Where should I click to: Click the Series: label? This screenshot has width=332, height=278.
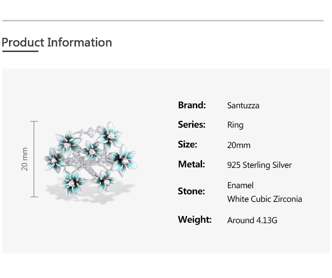[x=192, y=125]
